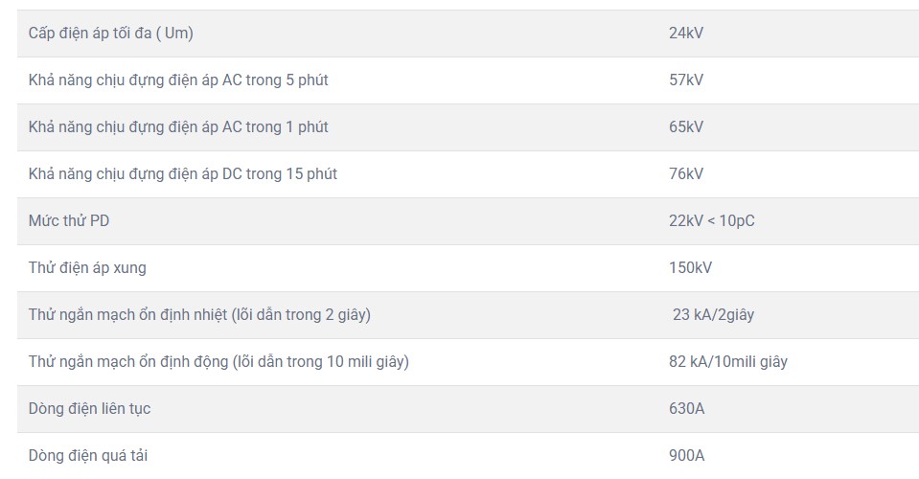Image resolution: width=919 pixels, height=479 pixels.
Task: Click the "Thử điện áp xung" label
Action: [x=87, y=268]
